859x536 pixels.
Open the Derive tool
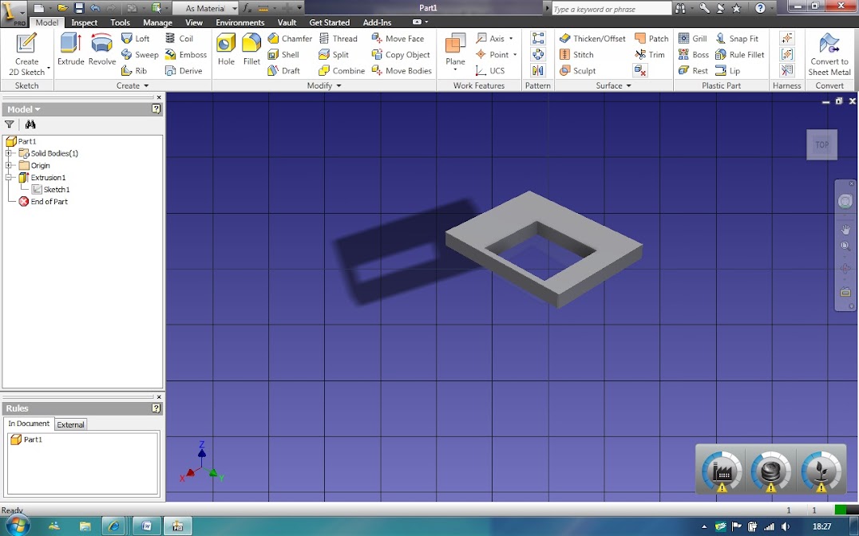(x=184, y=71)
